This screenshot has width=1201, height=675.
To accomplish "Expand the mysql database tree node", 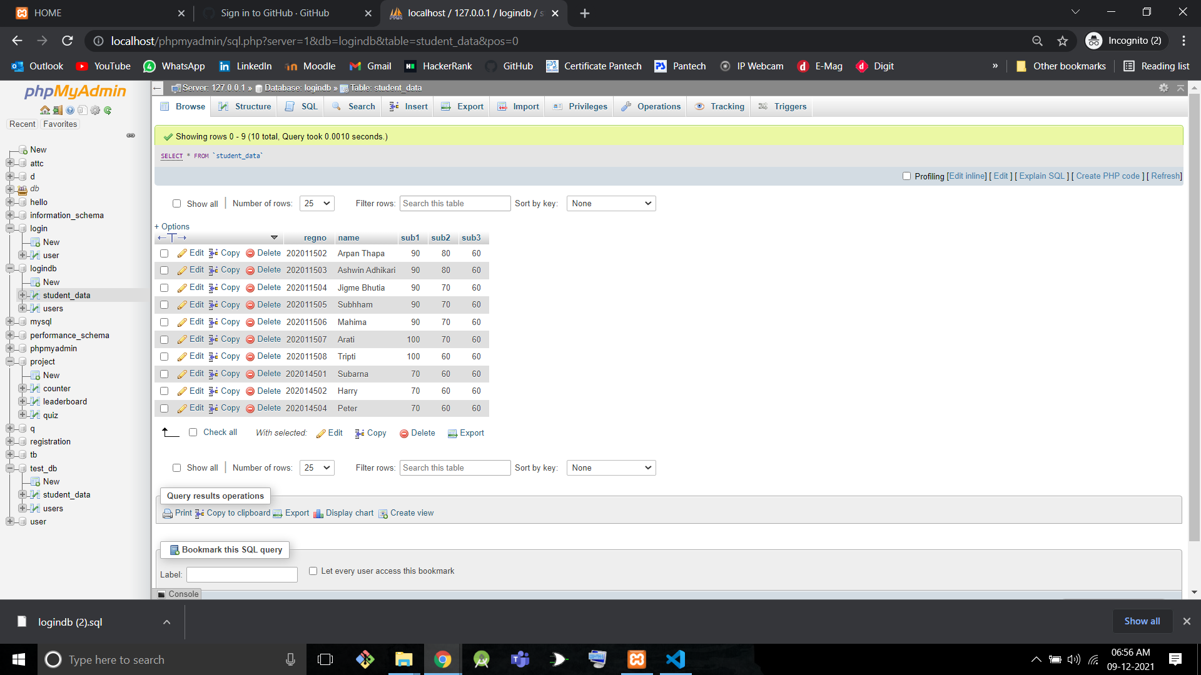I will click(x=10, y=322).
